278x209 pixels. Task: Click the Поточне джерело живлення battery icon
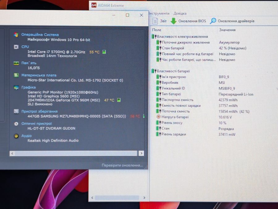click(x=159, y=42)
